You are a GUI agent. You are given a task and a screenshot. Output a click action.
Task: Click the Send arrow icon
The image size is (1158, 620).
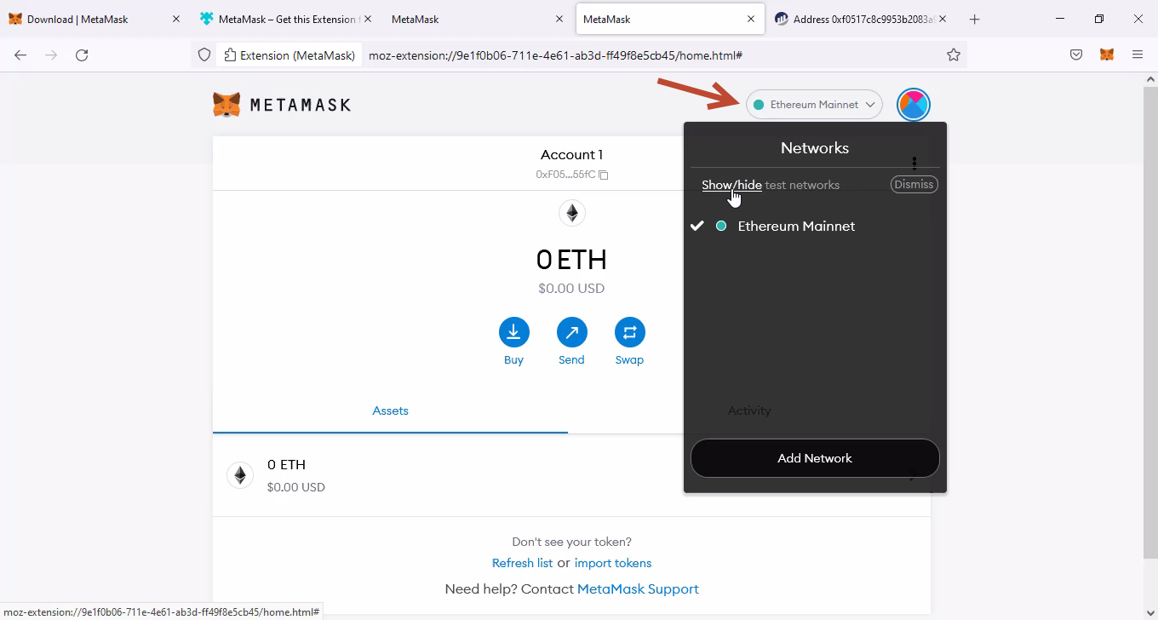pyautogui.click(x=571, y=332)
